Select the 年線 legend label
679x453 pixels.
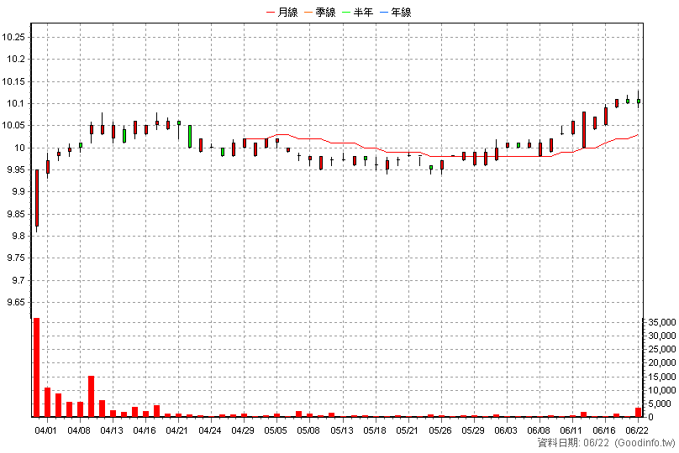401,13
